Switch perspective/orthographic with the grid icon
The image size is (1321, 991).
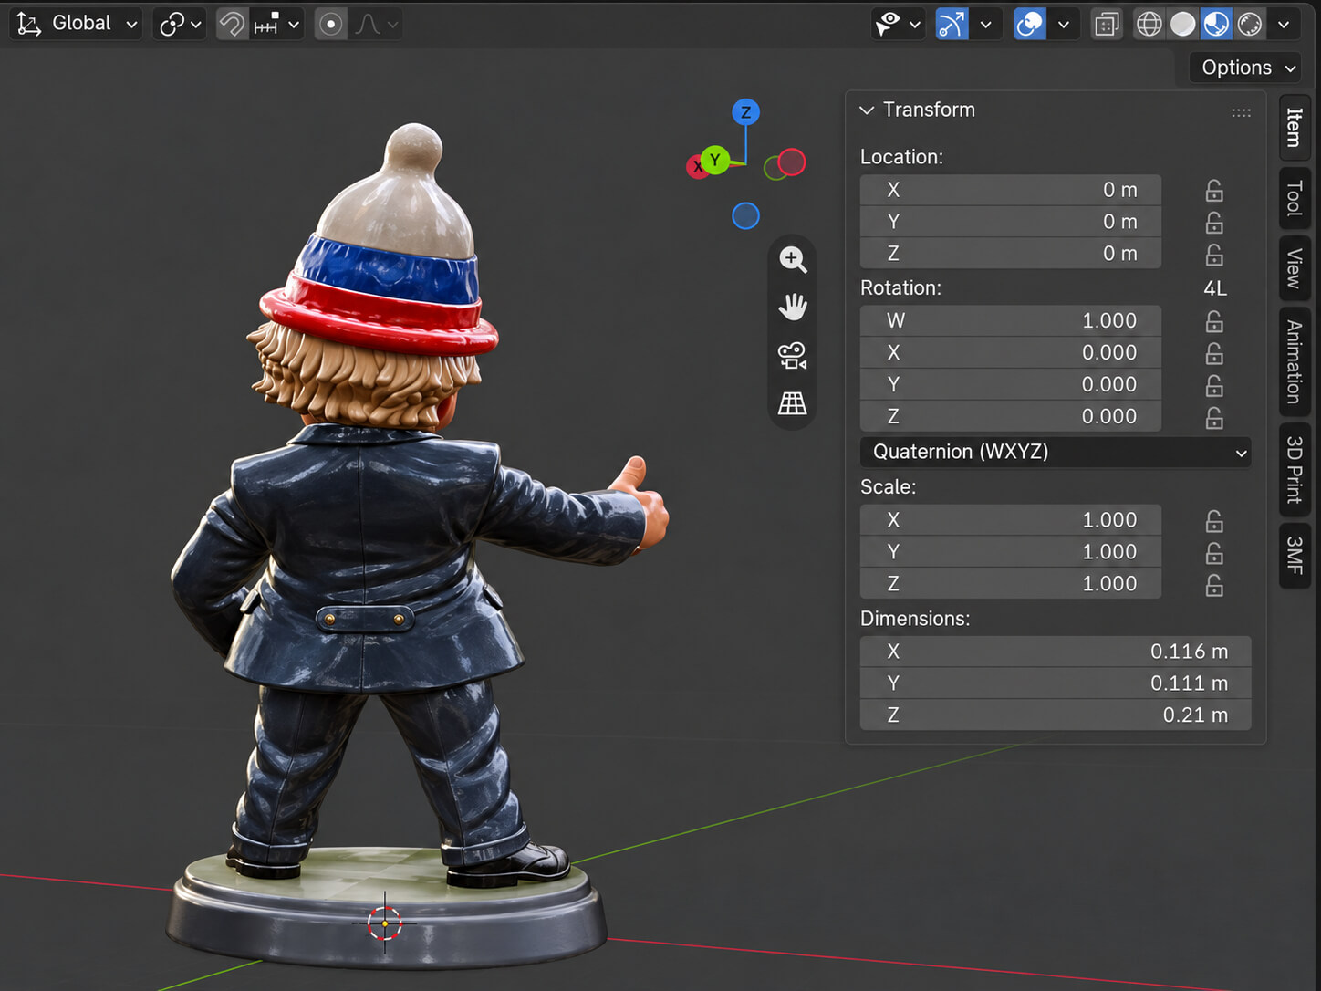793,402
